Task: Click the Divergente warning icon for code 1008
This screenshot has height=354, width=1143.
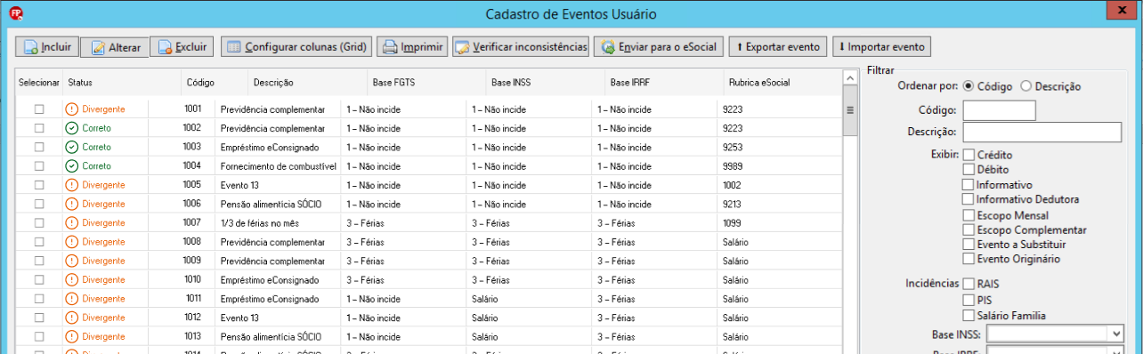Action: coord(71,242)
